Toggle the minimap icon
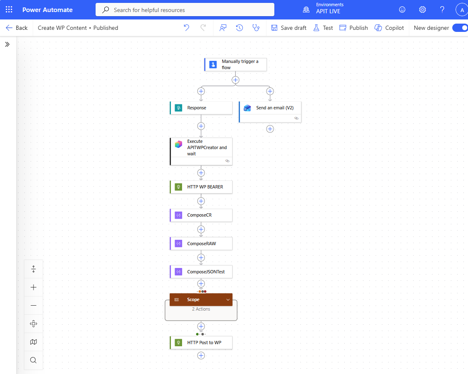This screenshot has height=374, width=468. [34, 342]
